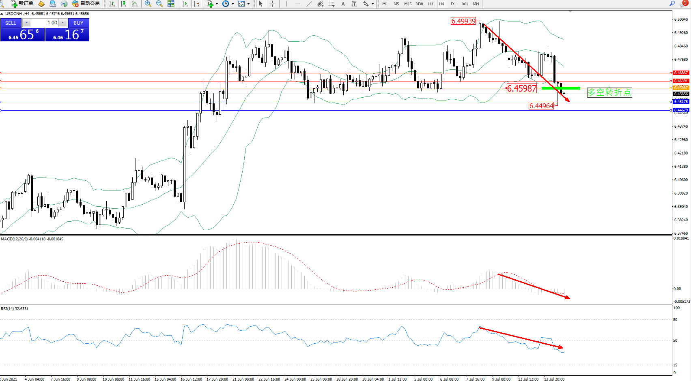Switch chart to candlestick display

(x=123, y=4)
